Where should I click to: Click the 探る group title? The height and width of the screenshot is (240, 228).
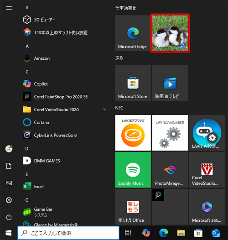[119, 58]
